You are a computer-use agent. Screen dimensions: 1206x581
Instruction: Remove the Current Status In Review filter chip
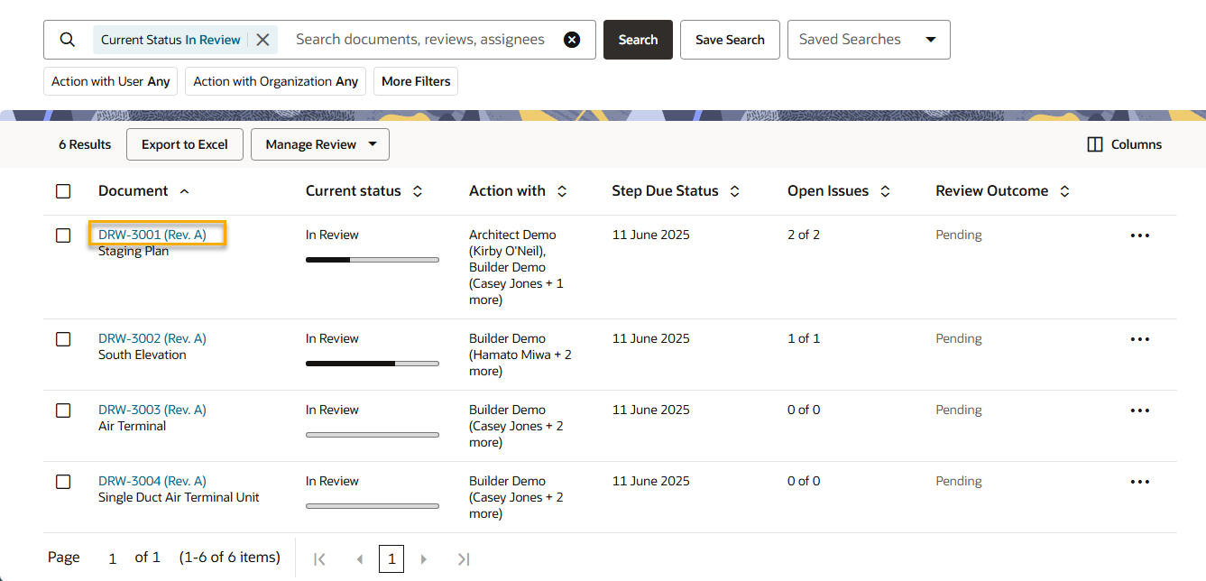click(x=262, y=40)
